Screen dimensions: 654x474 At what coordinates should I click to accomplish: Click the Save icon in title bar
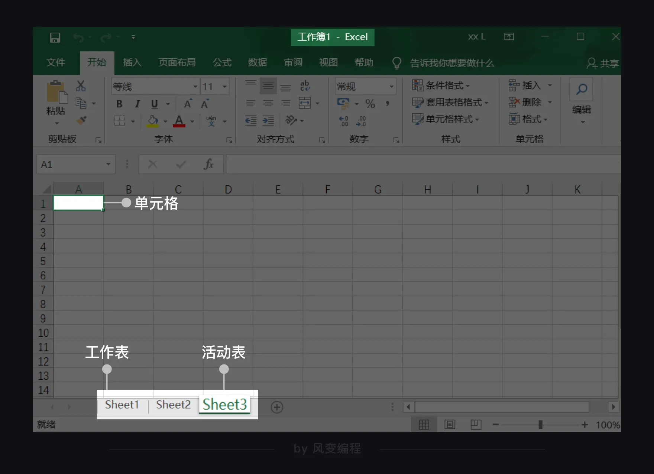pos(55,38)
